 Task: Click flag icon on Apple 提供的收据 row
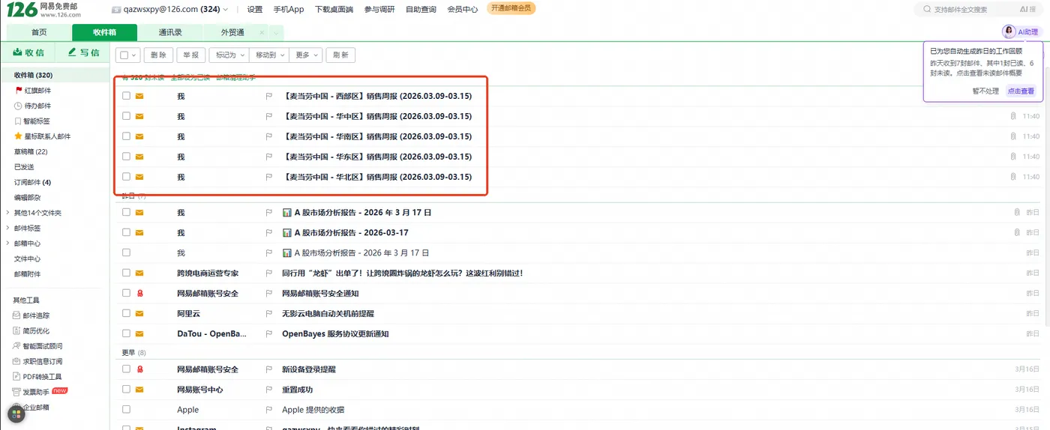pyautogui.click(x=268, y=410)
